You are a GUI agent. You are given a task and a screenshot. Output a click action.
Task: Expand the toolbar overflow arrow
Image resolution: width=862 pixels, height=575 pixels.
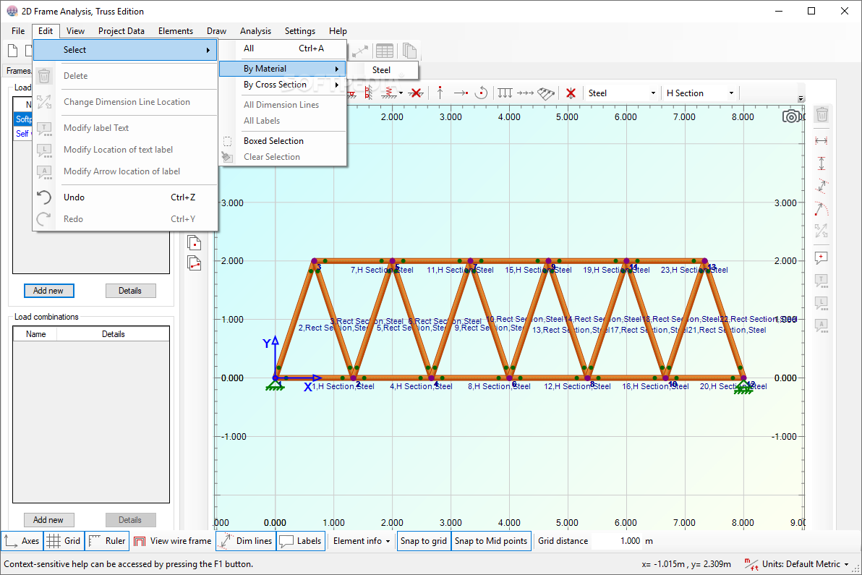click(x=801, y=99)
